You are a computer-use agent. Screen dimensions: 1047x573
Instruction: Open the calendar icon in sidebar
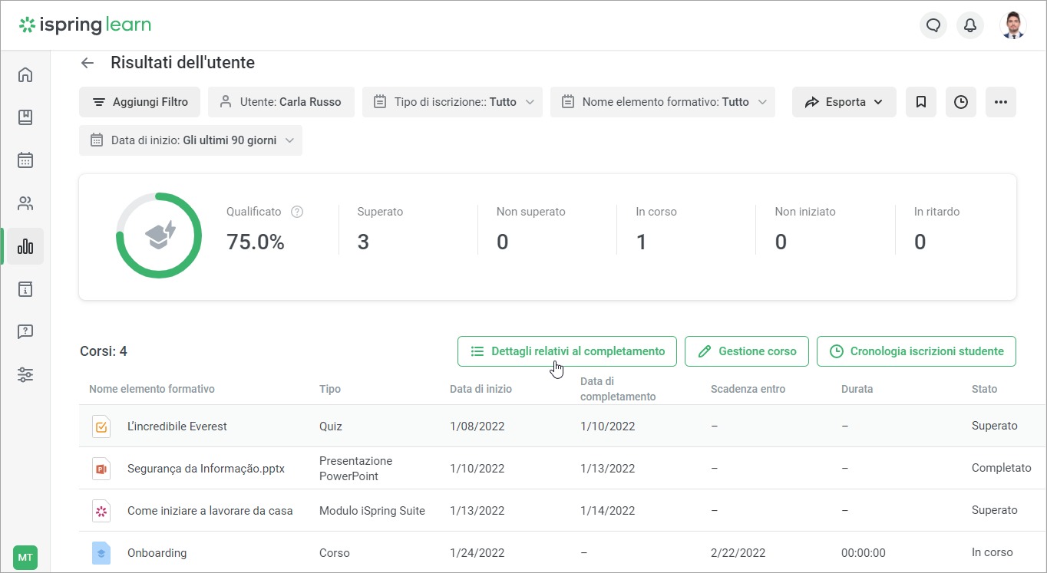[25, 160]
